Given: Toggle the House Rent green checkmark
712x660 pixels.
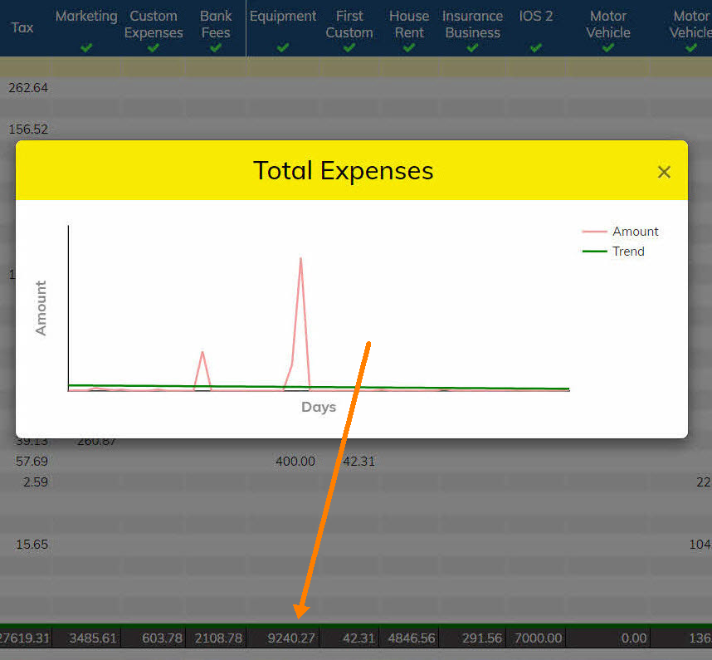Looking at the screenshot, I should (408, 48).
